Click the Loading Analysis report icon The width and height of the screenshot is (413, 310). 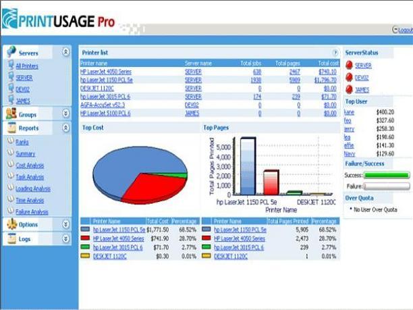10,187
